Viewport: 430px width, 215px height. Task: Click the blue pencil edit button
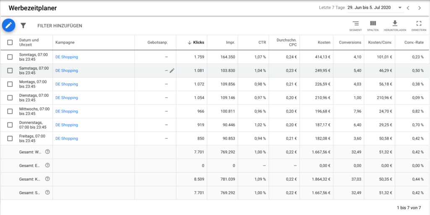click(x=9, y=26)
